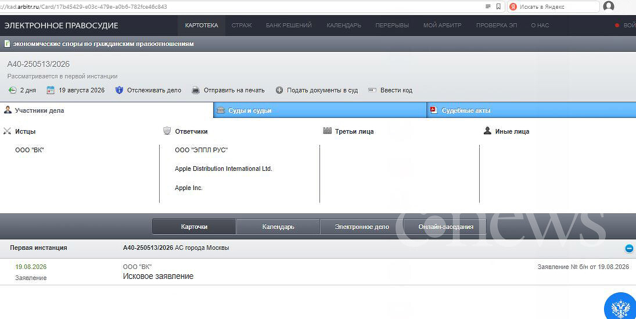The width and height of the screenshot is (636, 319).
Task: Click 'Подать документы в суд' link
Action: [x=322, y=90]
